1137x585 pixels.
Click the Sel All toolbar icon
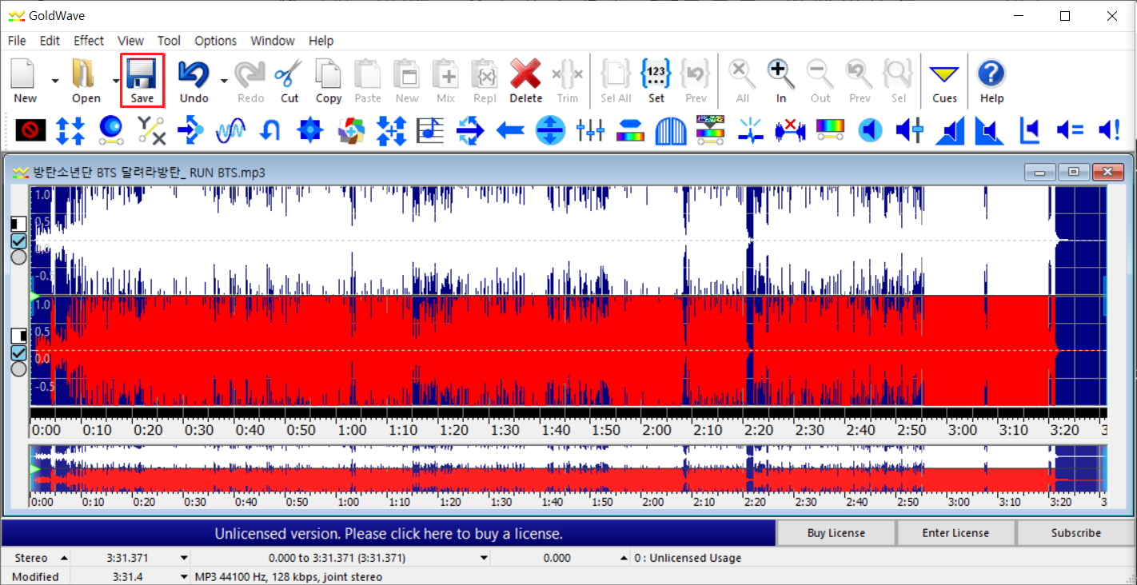click(616, 80)
